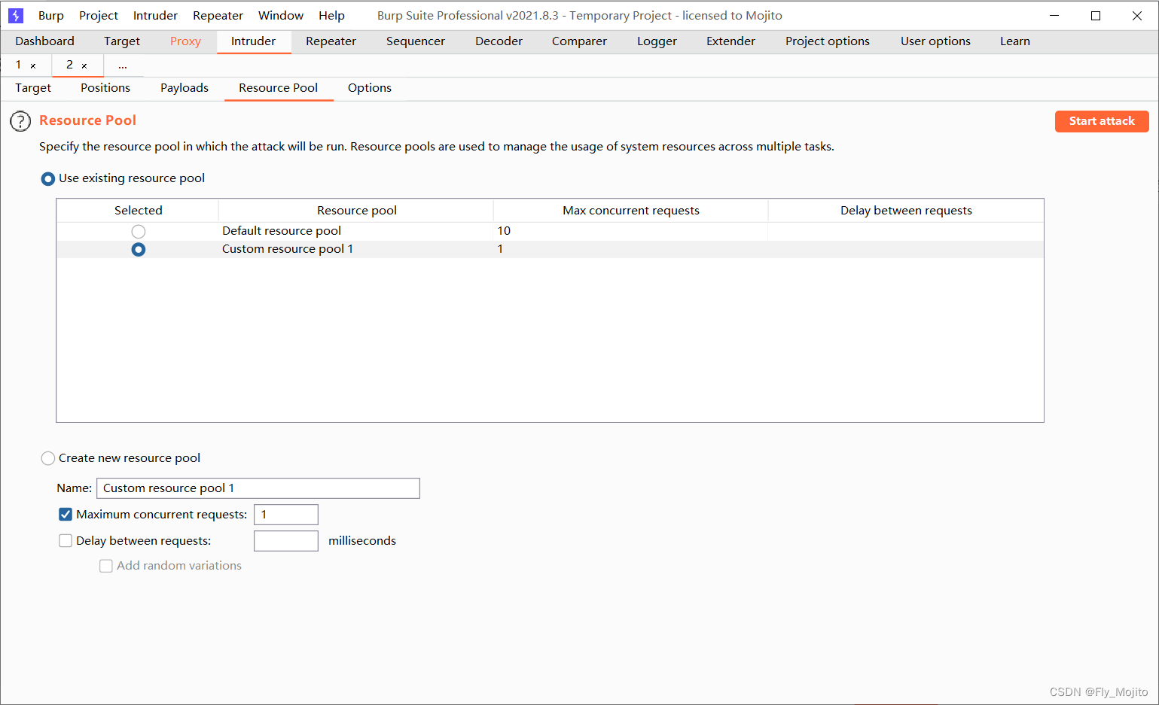Select the Custom resource pool 1 radio button
The height and width of the screenshot is (705, 1159).
pos(138,249)
